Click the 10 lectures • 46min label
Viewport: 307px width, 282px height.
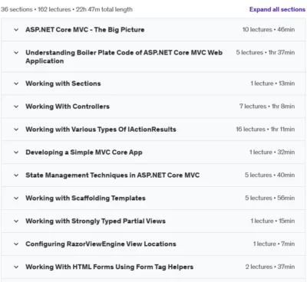[x=269, y=30]
